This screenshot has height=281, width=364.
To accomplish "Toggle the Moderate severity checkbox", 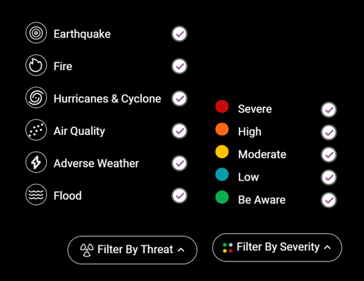I will (329, 154).
